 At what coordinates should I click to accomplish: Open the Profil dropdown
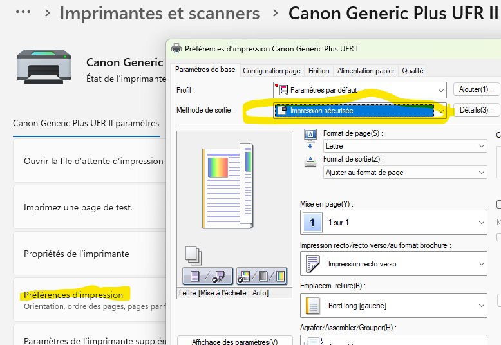360,90
